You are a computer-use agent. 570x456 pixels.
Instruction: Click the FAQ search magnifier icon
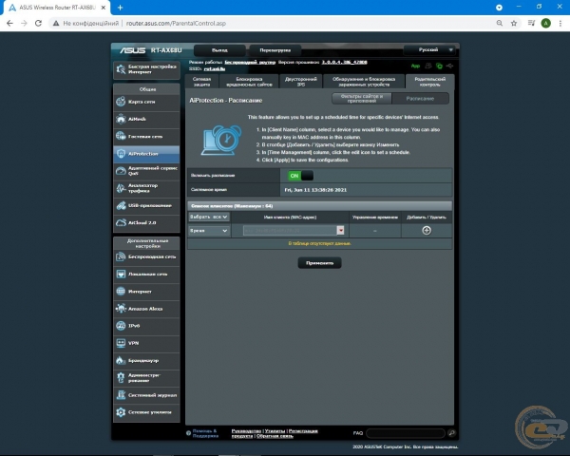451,433
